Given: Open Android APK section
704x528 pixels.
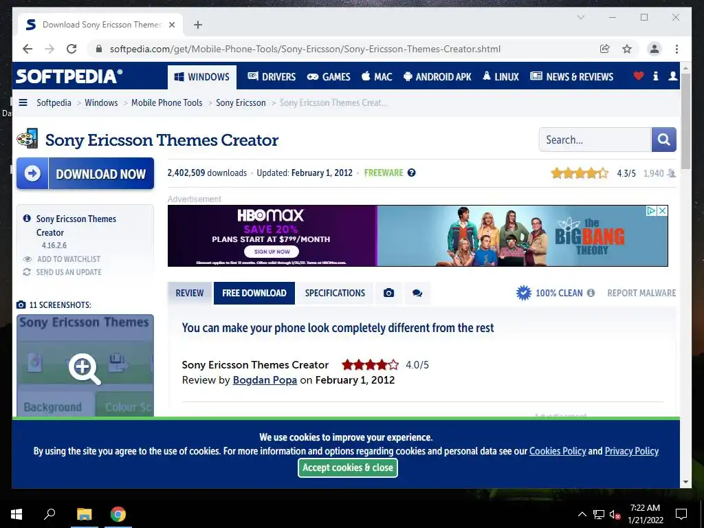Looking at the screenshot, I should pyautogui.click(x=437, y=77).
